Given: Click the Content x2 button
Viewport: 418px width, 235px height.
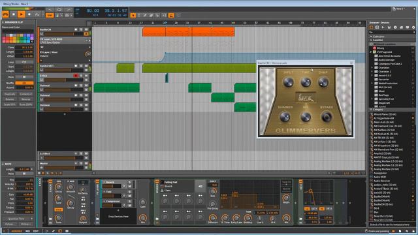Looking at the screenshot, I should pos(26,94).
